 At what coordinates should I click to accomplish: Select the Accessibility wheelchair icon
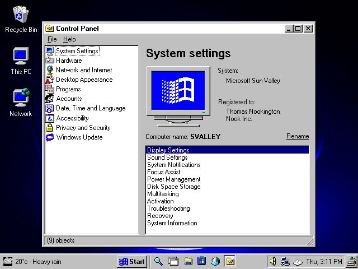(x=50, y=118)
